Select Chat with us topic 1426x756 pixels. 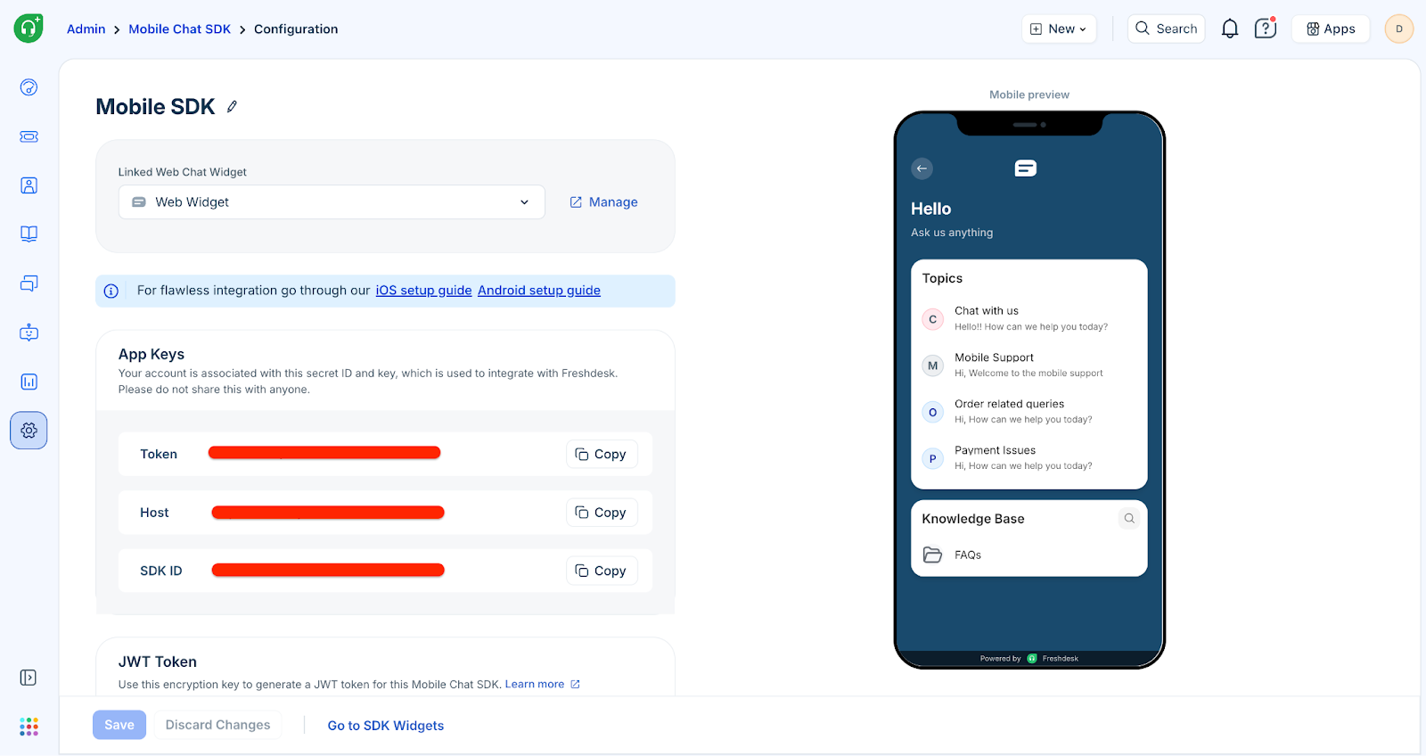point(1029,319)
